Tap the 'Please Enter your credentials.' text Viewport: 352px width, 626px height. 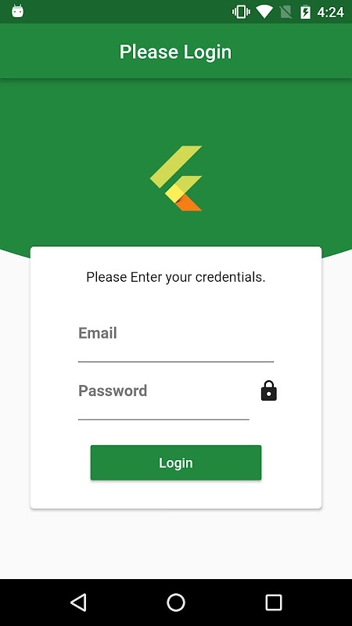pos(176,277)
